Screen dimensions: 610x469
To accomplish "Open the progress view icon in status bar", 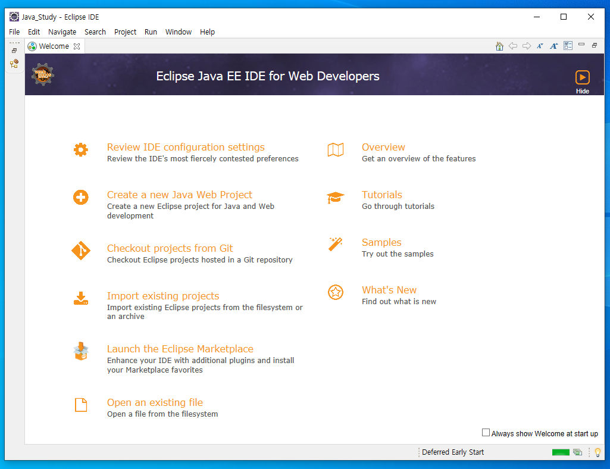I will coord(578,452).
